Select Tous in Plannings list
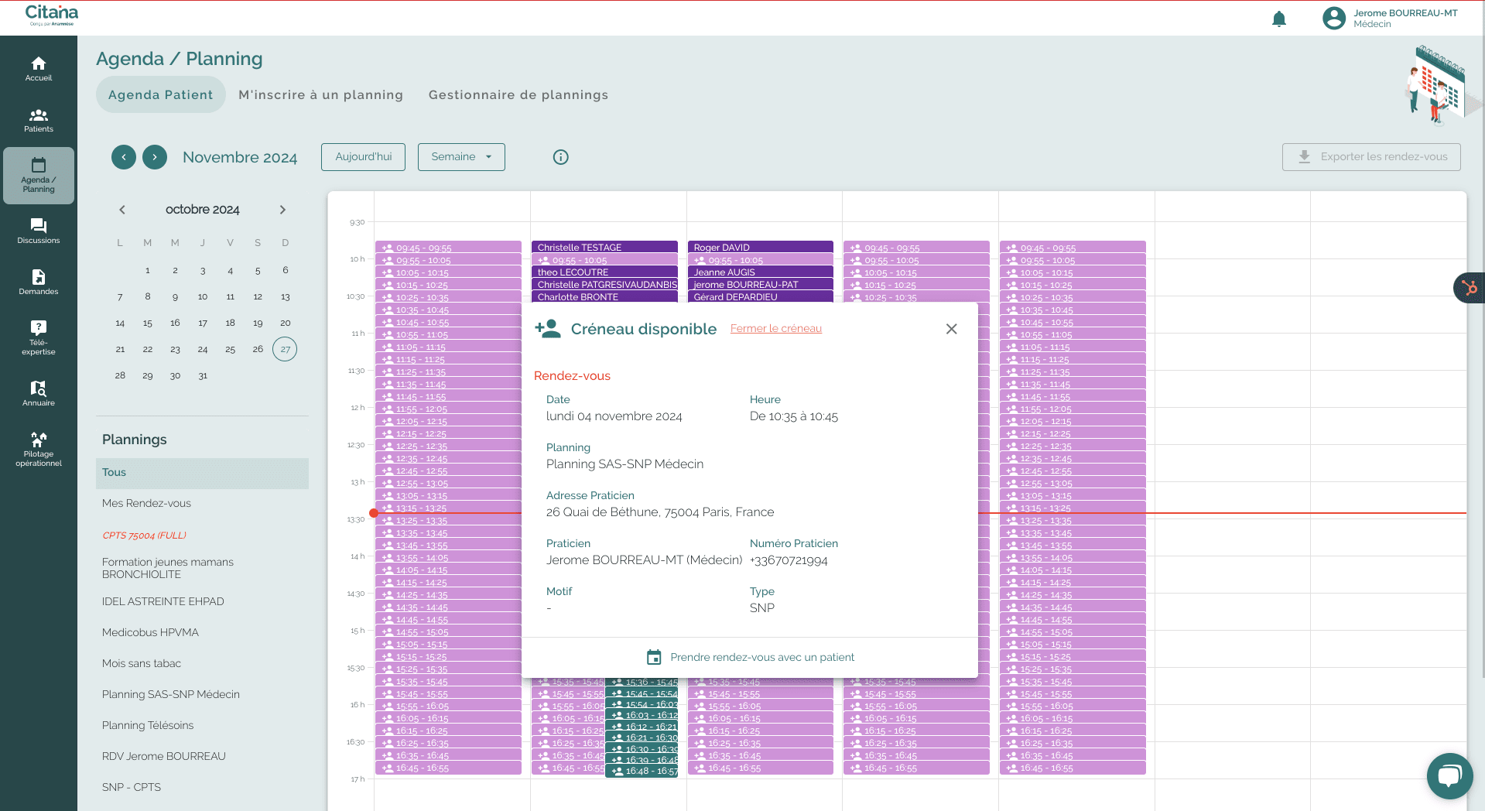1485x811 pixels. (x=202, y=473)
